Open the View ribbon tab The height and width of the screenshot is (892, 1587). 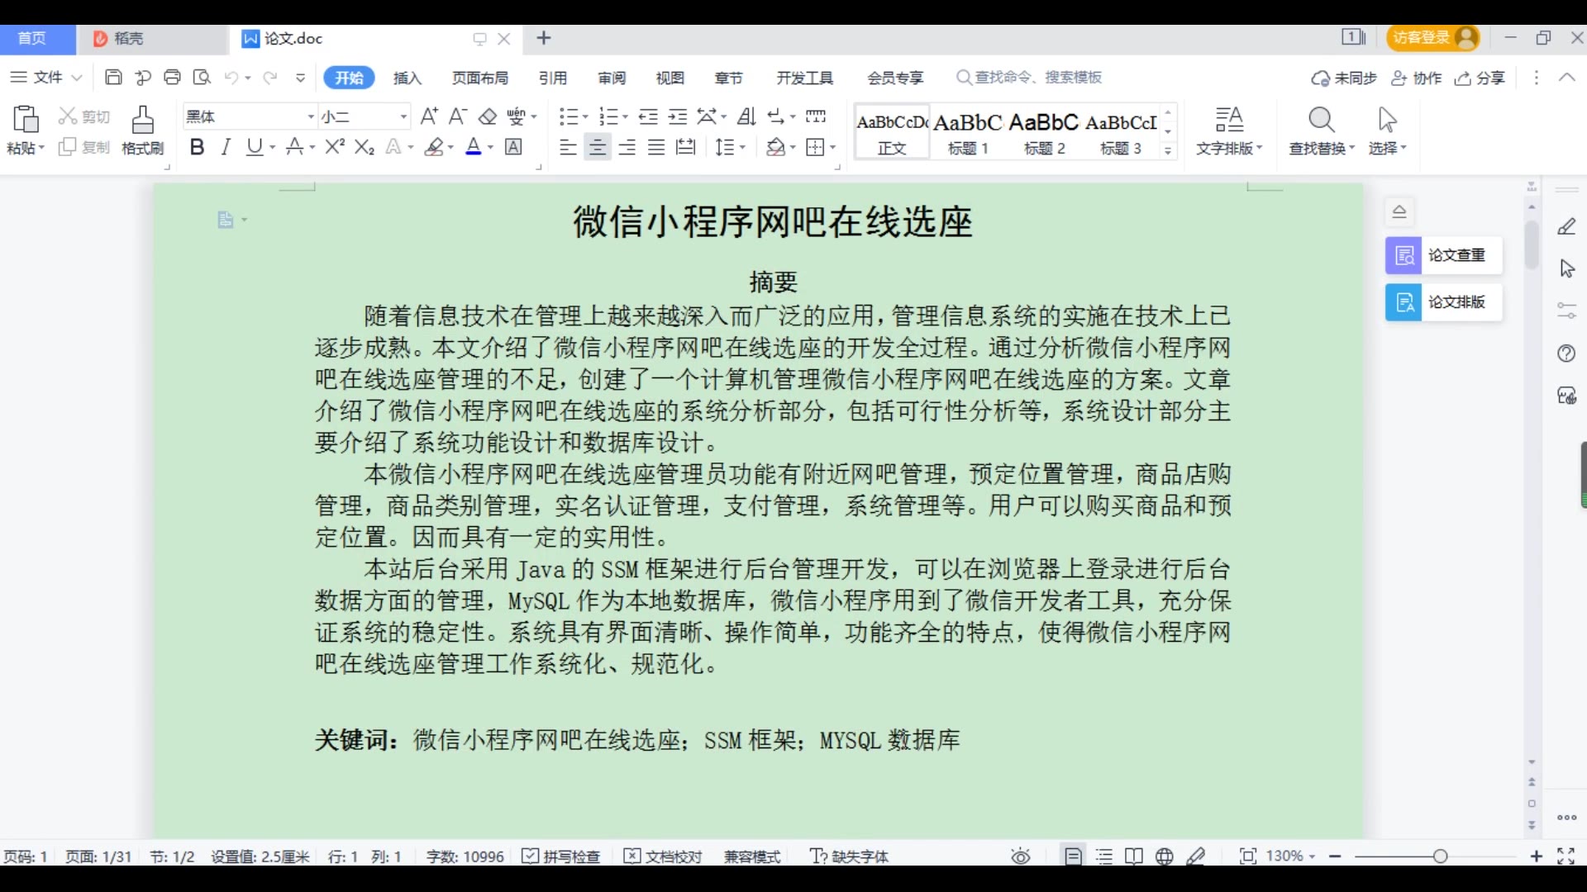coord(670,78)
